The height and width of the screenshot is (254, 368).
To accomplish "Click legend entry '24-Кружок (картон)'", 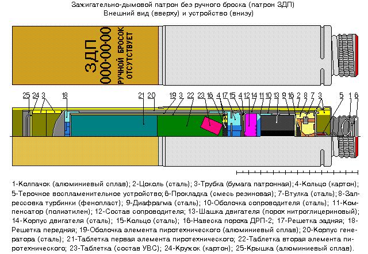I will click(198, 248).
